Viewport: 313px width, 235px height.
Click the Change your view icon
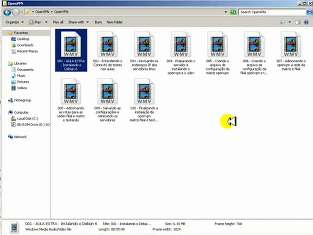click(282, 22)
